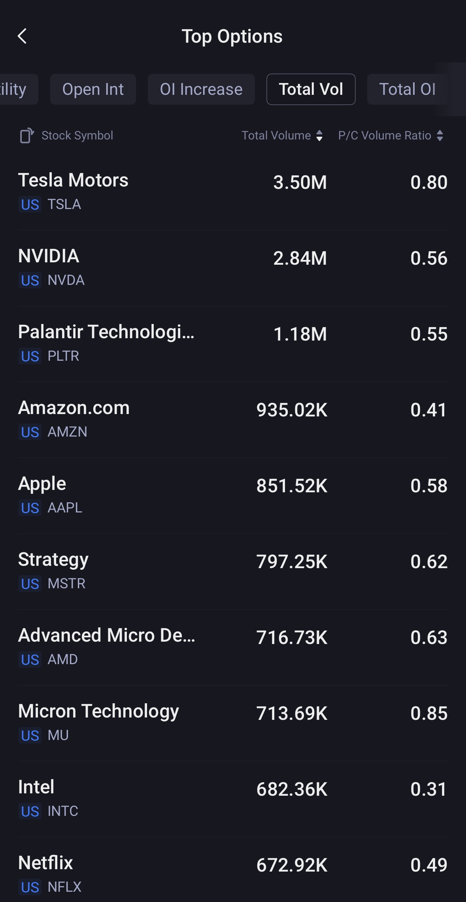Open the Total OI tab
The width and height of the screenshot is (466, 902).
point(407,89)
